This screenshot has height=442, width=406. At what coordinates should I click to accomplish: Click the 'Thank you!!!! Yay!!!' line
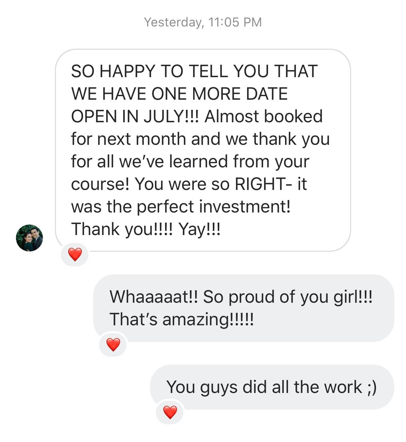(x=146, y=229)
